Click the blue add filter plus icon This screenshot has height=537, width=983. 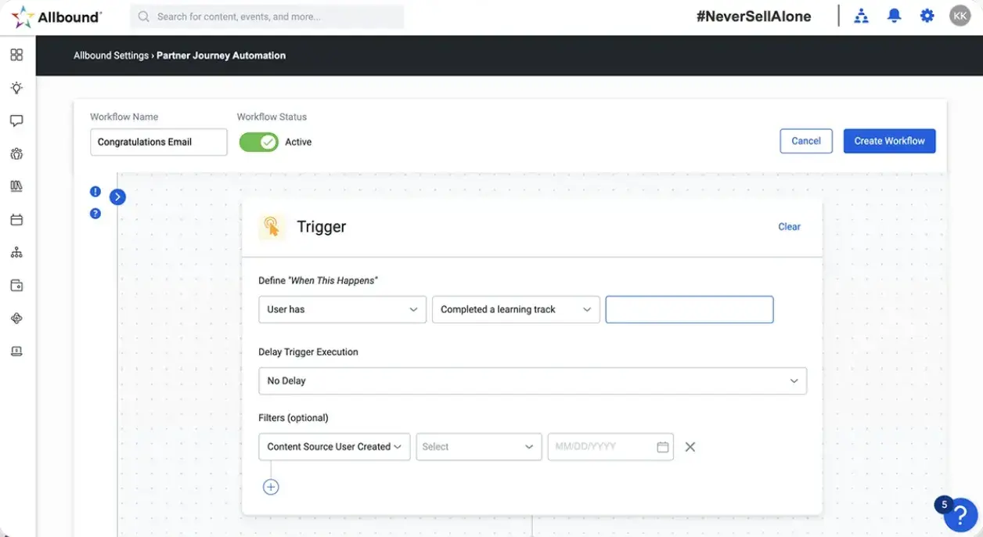(x=271, y=487)
